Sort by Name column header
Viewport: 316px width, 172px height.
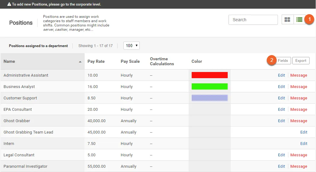[42, 61]
